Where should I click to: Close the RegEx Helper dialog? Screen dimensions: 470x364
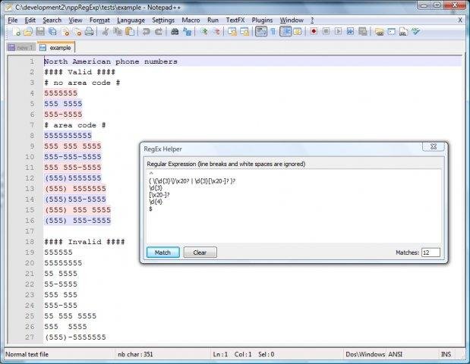coord(434,146)
